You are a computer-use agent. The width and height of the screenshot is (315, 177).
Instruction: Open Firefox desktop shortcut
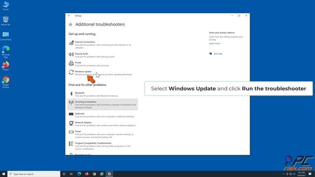[5, 66]
